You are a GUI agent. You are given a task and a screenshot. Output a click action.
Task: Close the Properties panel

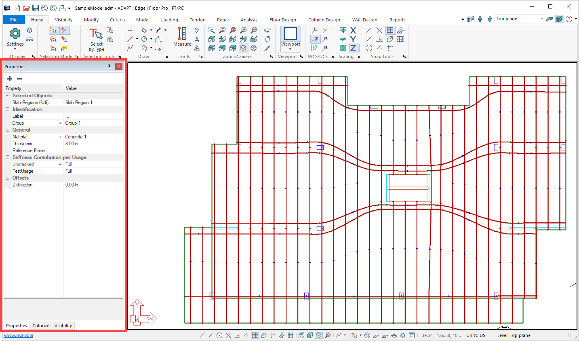point(118,67)
